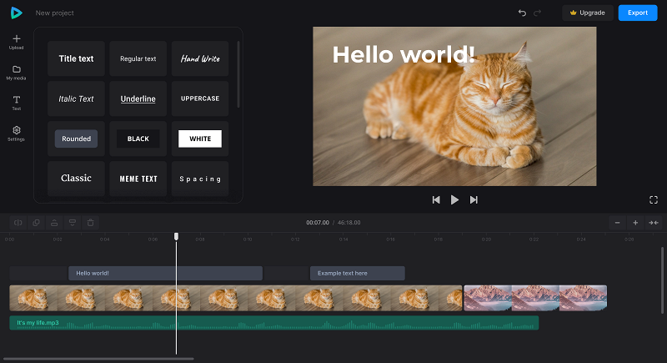Viewport: 667px width, 363px height.
Task: Undo the last action
Action: click(522, 13)
